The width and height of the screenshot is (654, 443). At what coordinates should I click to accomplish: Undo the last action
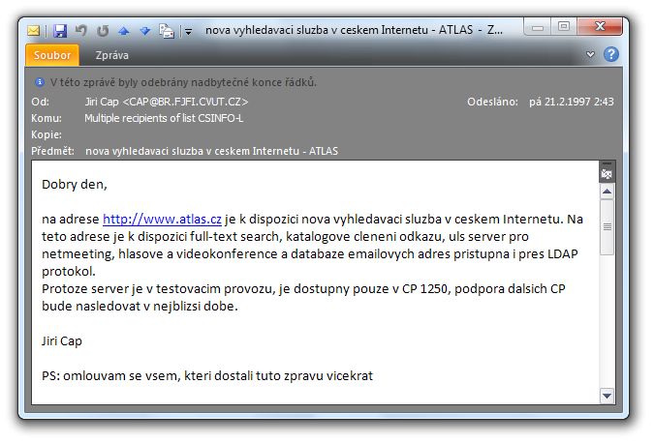[x=81, y=30]
